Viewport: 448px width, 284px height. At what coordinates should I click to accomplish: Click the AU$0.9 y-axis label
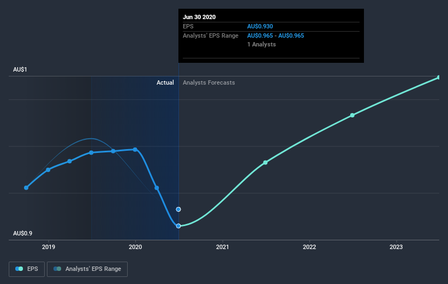(22, 233)
